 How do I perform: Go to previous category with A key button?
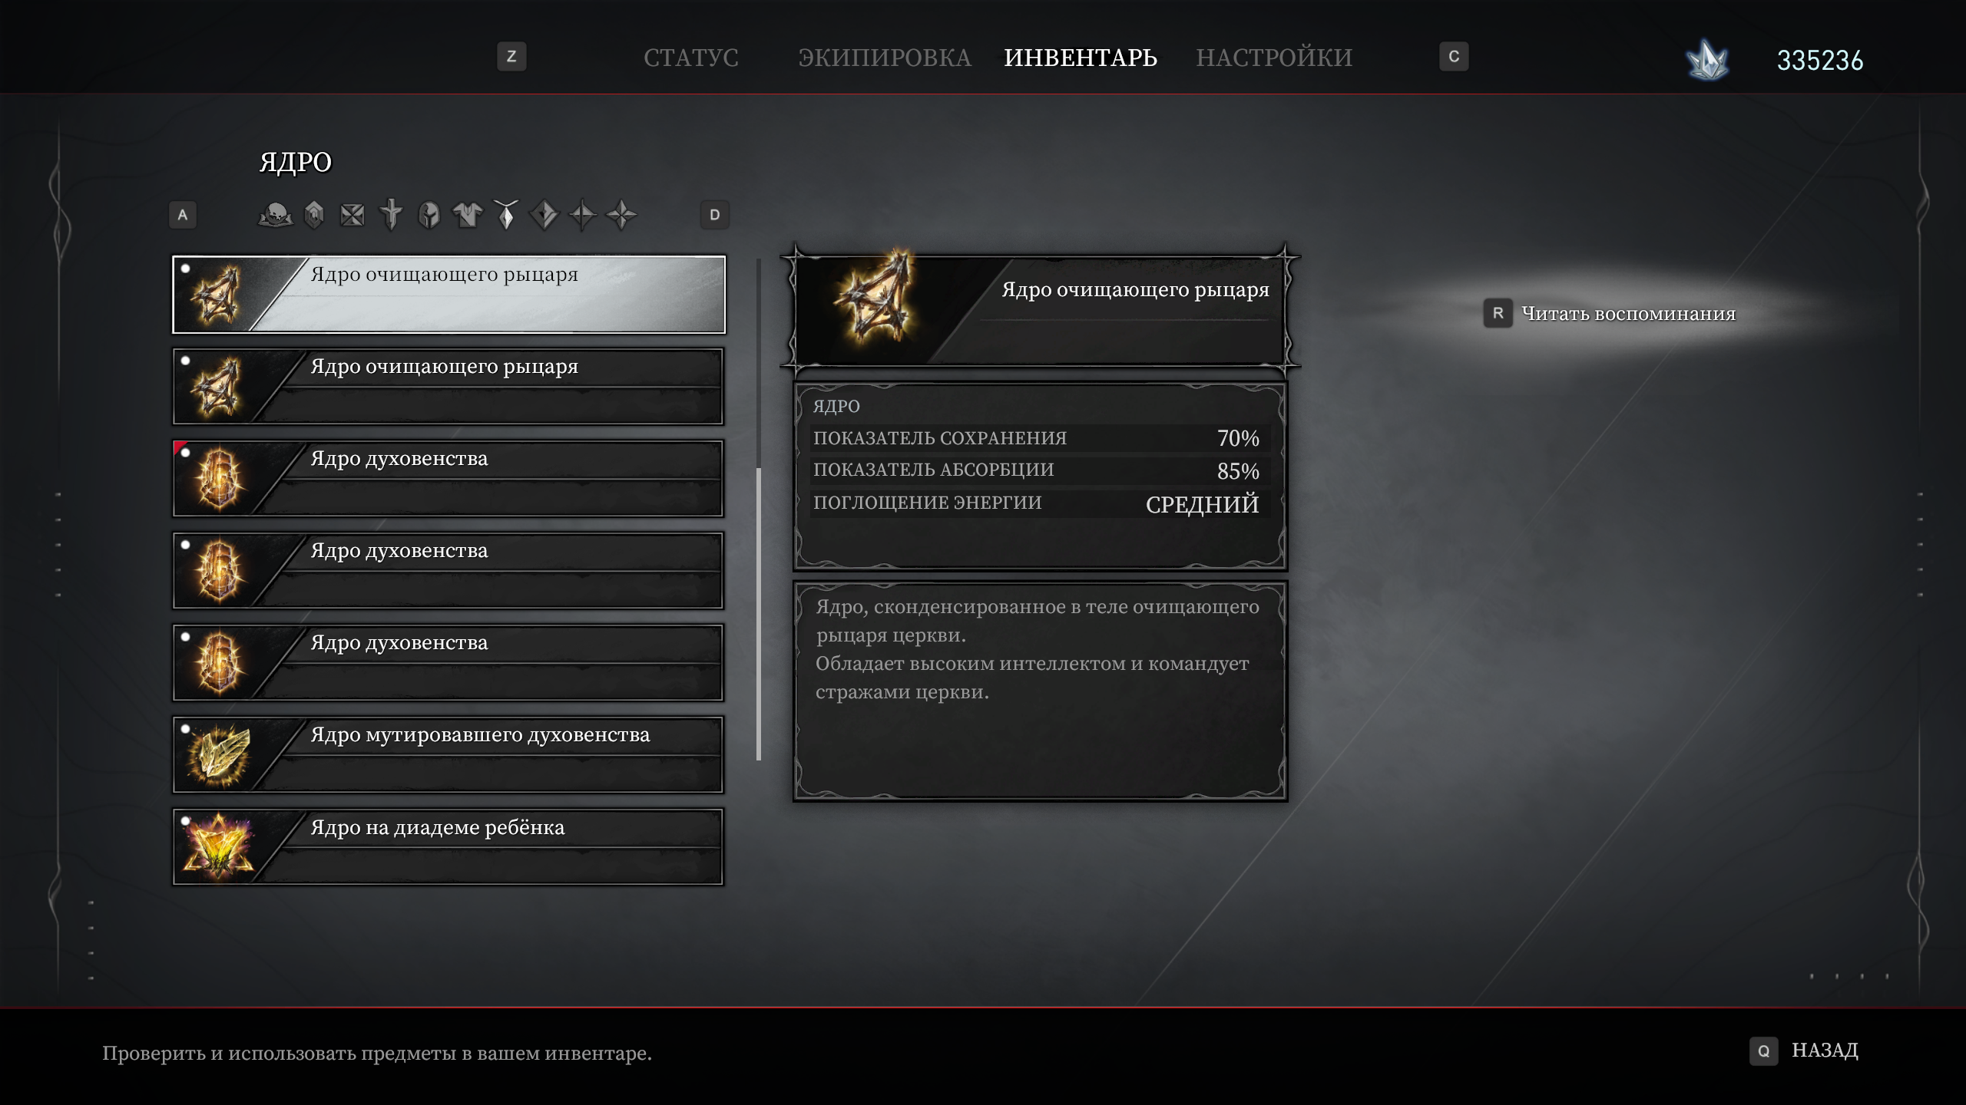point(183,215)
